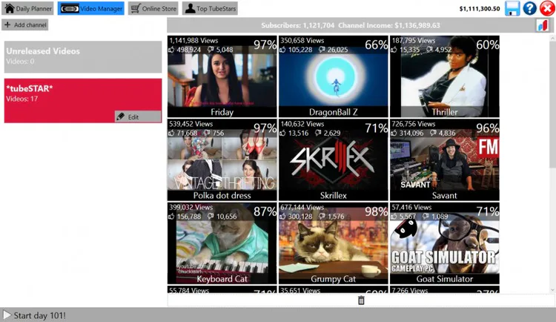Click Start day 101 play button
Viewport: 556px width, 322px height.
7,315
